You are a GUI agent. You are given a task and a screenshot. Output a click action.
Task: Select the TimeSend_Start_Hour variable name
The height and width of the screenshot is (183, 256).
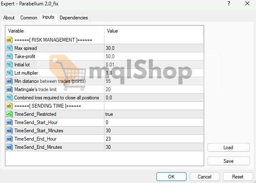36,122
